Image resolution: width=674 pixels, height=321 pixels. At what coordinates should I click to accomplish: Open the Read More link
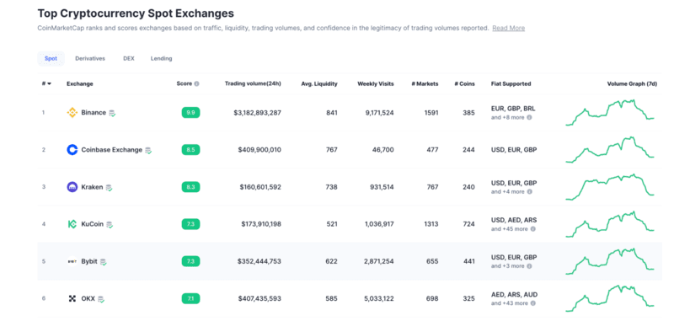pyautogui.click(x=509, y=28)
